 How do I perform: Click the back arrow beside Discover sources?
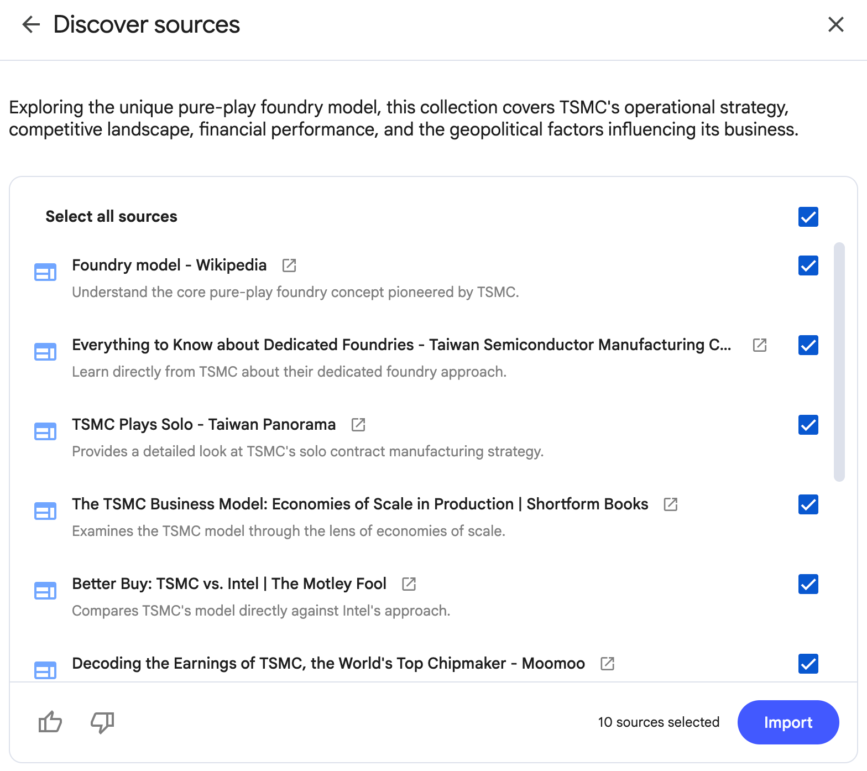(31, 24)
